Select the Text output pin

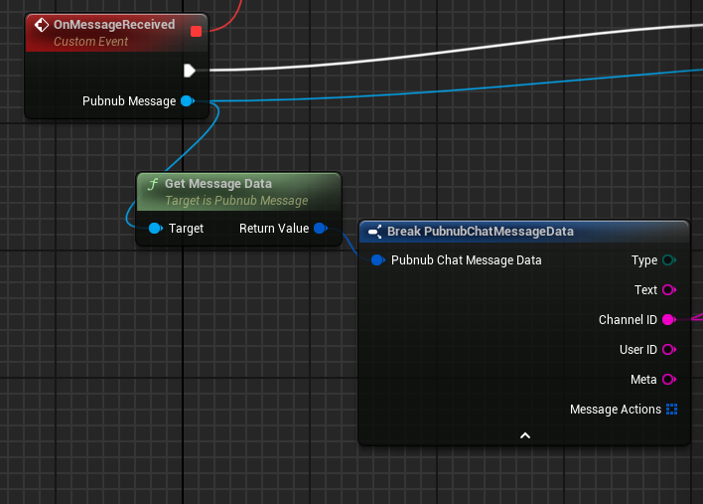click(668, 290)
